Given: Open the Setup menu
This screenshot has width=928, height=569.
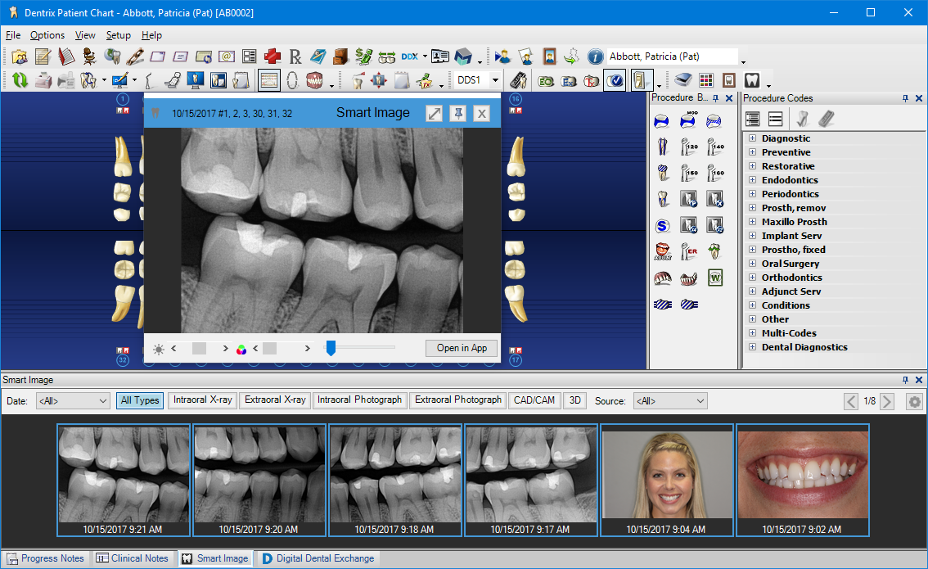Looking at the screenshot, I should click(x=119, y=35).
